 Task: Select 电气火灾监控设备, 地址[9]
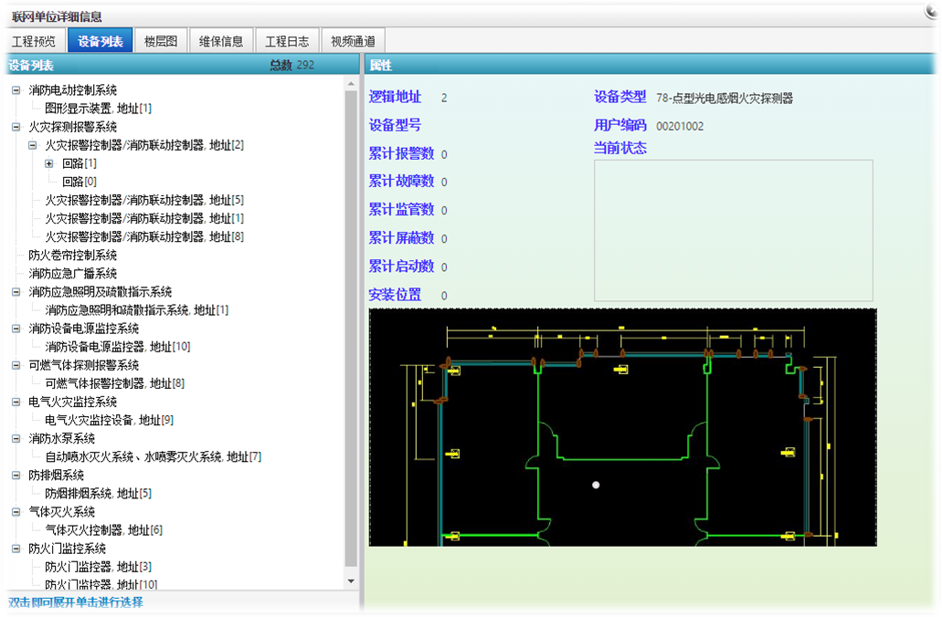(110, 420)
